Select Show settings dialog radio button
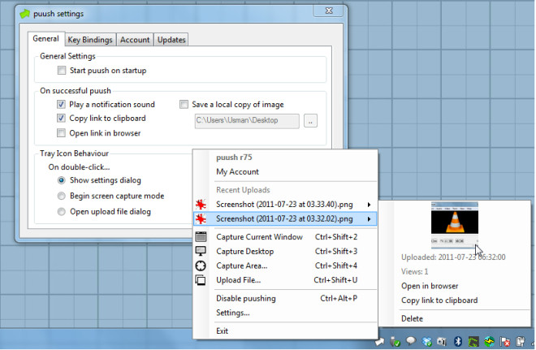The image size is (536, 350). tap(62, 180)
